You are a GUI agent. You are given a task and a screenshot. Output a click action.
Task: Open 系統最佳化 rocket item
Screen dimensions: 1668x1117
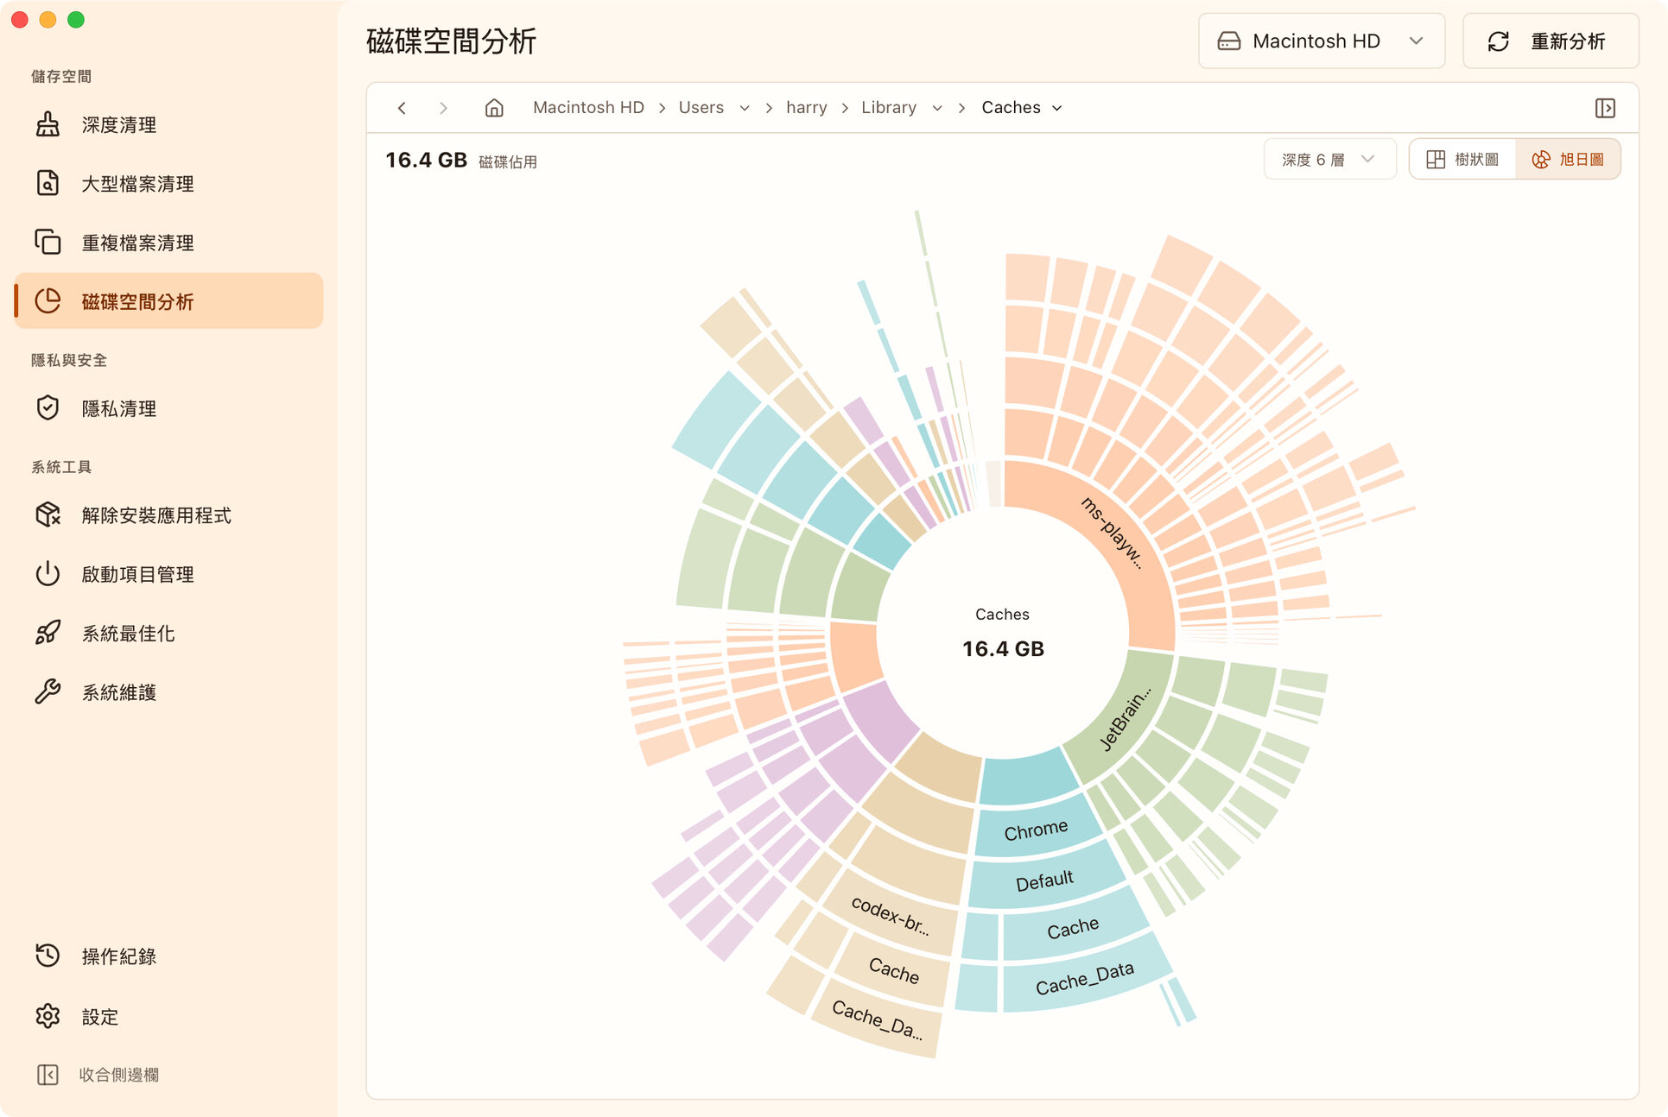(x=168, y=633)
